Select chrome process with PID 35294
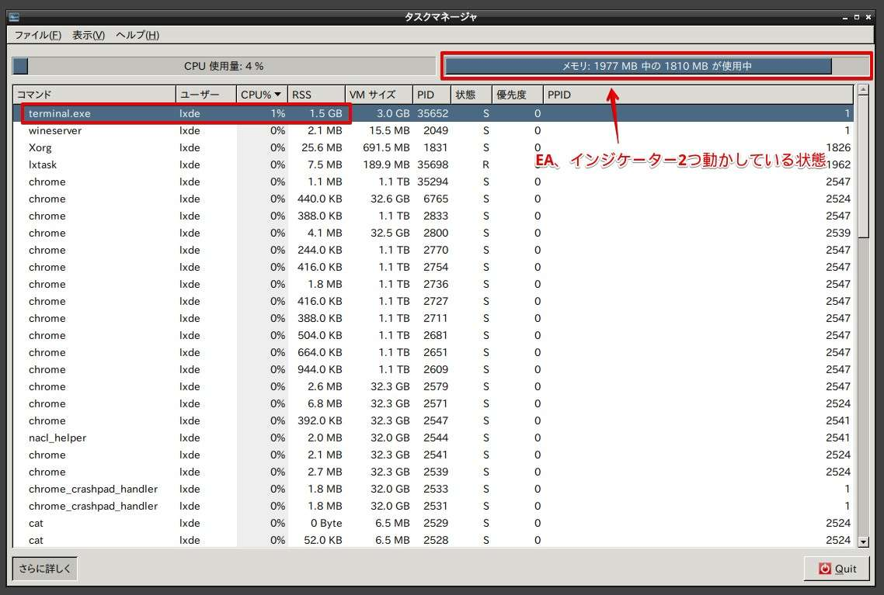This screenshot has height=595, width=884. point(433,182)
